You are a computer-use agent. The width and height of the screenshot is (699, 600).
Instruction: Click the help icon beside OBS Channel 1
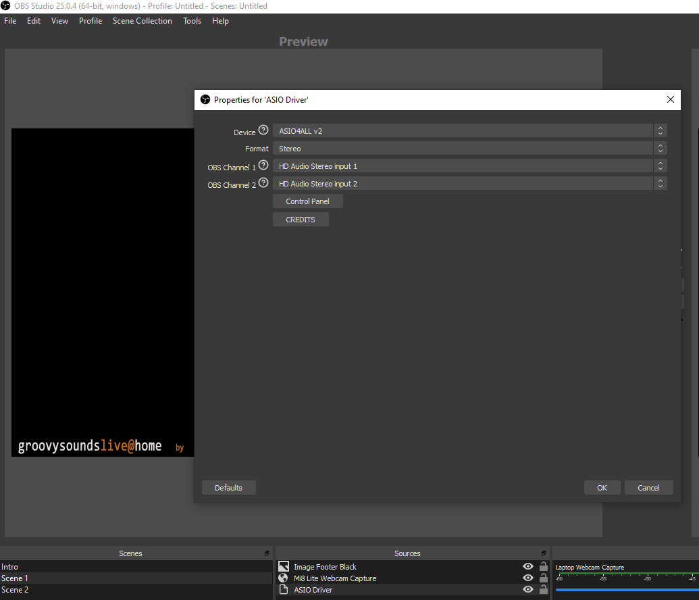pyautogui.click(x=263, y=165)
